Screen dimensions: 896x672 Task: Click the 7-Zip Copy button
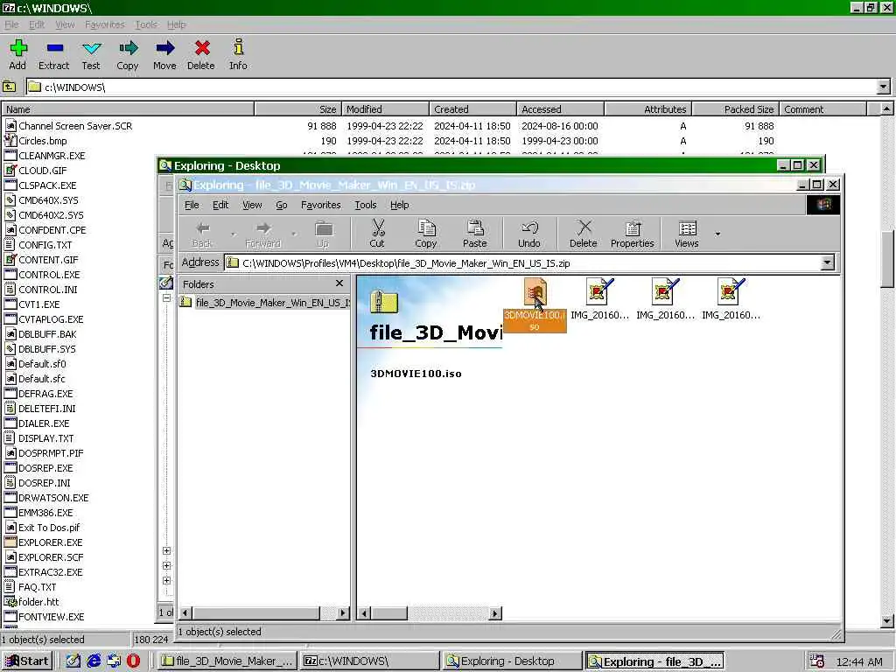click(x=128, y=55)
